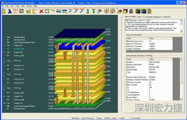Click first layer rotate arrows icon
This screenshot has height=120, width=187.
point(107,11)
